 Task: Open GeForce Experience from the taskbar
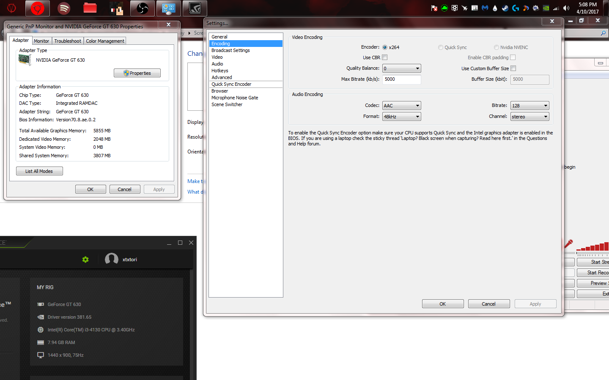click(195, 8)
